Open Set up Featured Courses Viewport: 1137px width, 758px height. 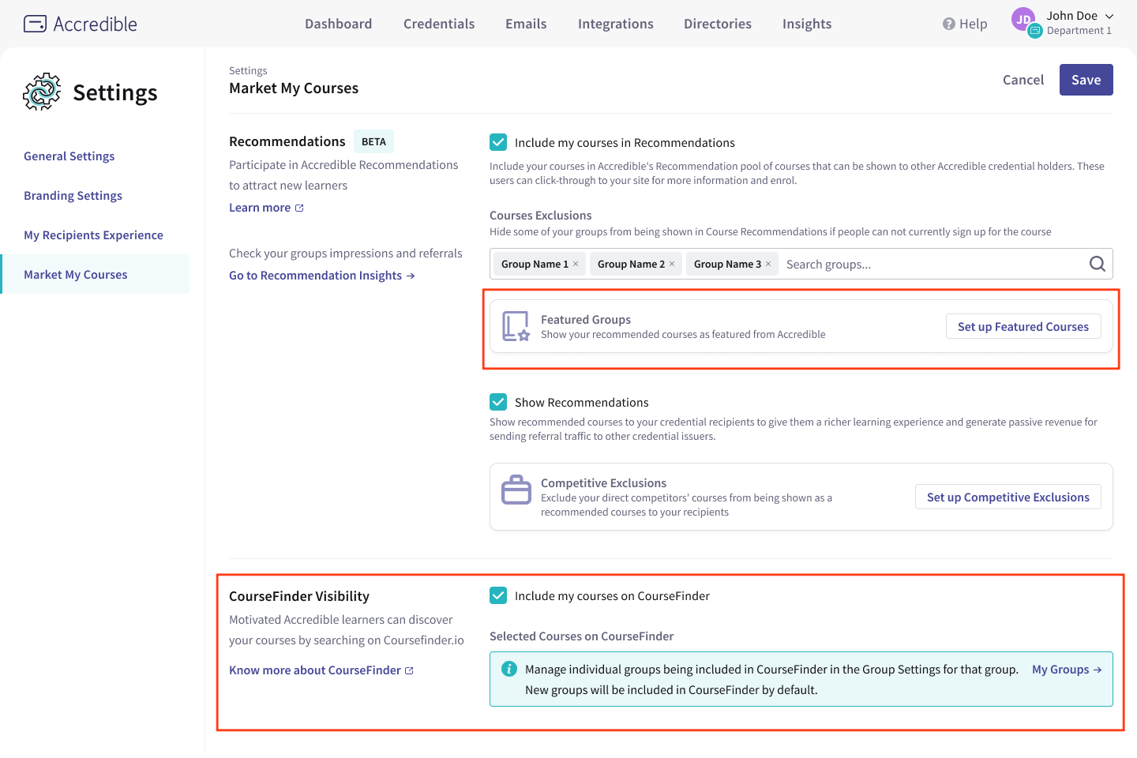pyautogui.click(x=1023, y=326)
